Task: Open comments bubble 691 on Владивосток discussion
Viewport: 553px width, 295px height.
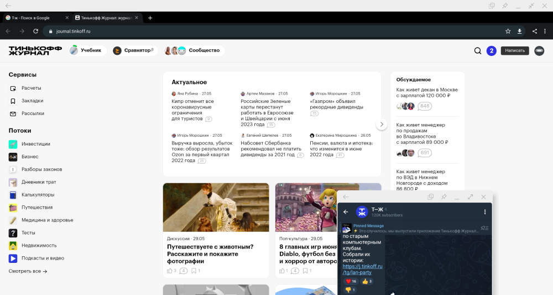Action: (x=425, y=153)
